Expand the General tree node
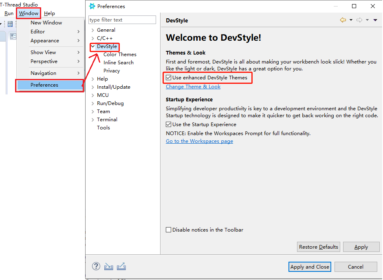The width and height of the screenshot is (383, 280). [x=92, y=30]
